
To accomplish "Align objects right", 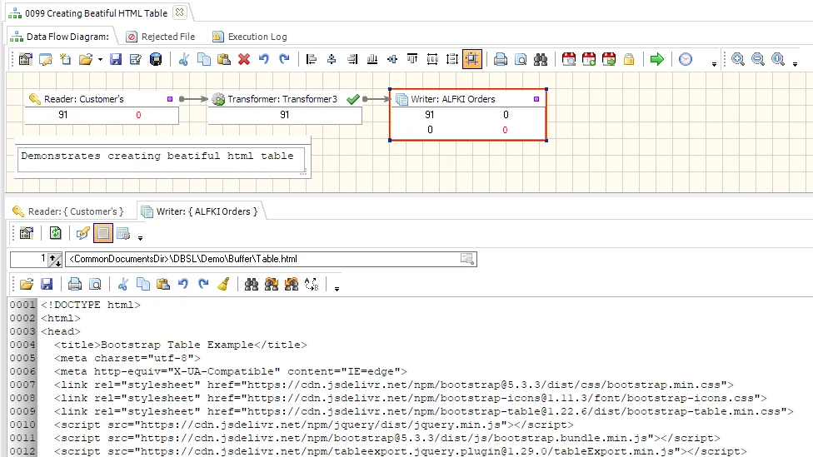I will [x=352, y=59].
